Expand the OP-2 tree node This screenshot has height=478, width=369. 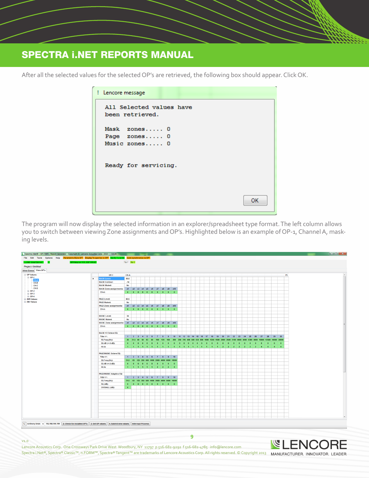28,291
